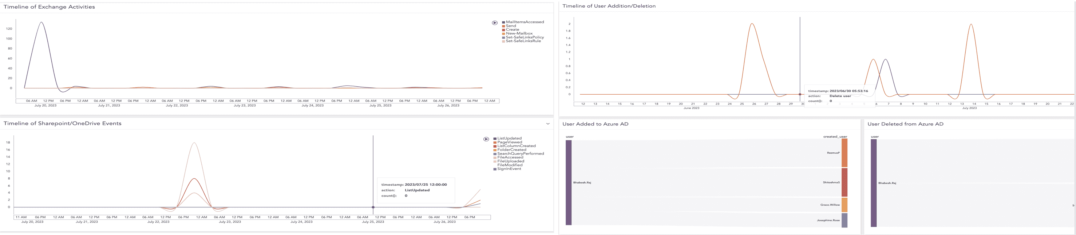Select the ShitoshmaS created user bar
The width and height of the screenshot is (1076, 235).
pos(844,182)
